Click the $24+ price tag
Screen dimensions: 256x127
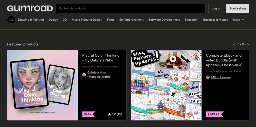89,114
